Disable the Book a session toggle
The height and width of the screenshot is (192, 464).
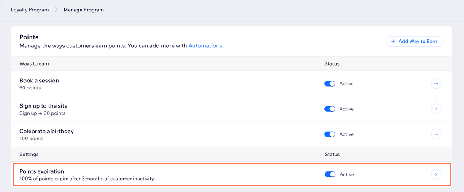coord(329,84)
